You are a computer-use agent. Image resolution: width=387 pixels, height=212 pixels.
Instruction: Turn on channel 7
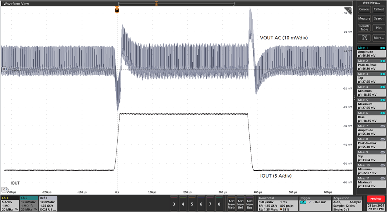point(210,204)
